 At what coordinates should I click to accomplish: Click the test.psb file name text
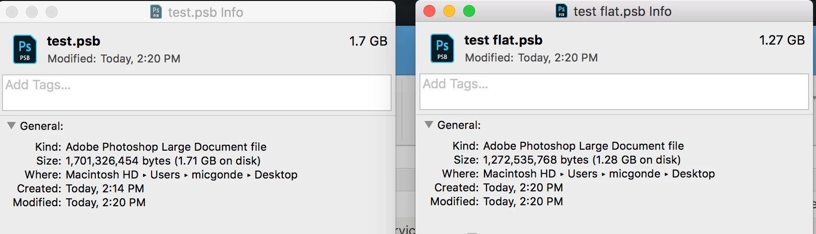tap(74, 41)
